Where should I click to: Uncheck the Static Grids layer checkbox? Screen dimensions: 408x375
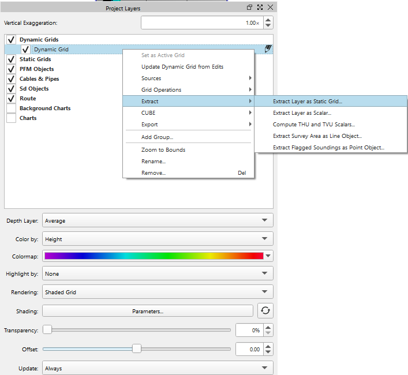(11, 59)
